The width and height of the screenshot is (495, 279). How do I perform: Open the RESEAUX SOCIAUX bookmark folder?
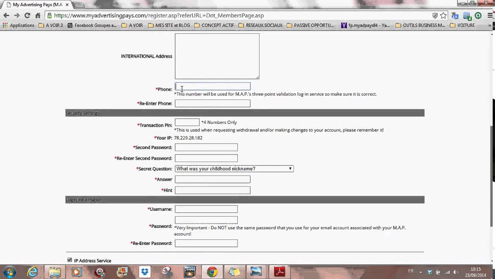coord(260,25)
